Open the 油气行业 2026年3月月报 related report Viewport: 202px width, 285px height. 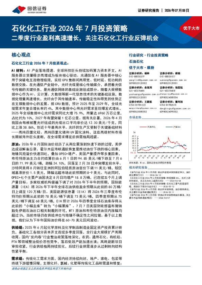click(x=160, y=196)
